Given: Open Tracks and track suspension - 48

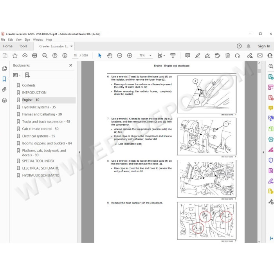Looking at the screenshot, I should pyautogui.click(x=46, y=122).
